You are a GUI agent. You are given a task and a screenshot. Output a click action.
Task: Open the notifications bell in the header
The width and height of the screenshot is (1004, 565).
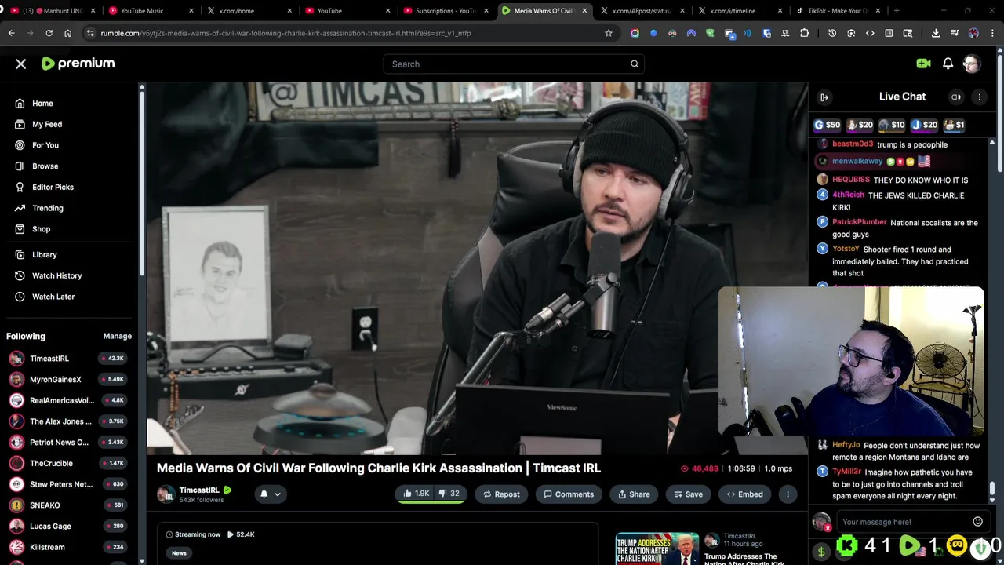tap(948, 64)
